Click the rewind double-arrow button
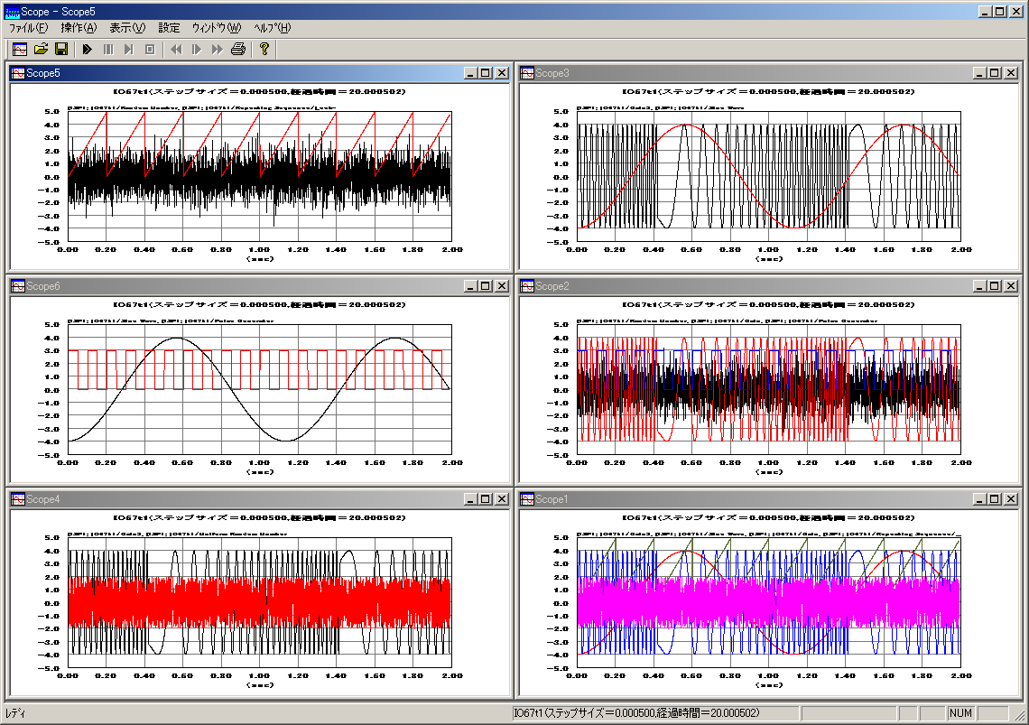 [176, 49]
